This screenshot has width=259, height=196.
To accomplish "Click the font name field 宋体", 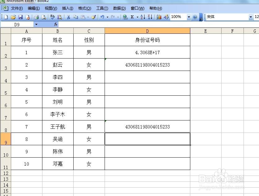I will click(x=227, y=17).
